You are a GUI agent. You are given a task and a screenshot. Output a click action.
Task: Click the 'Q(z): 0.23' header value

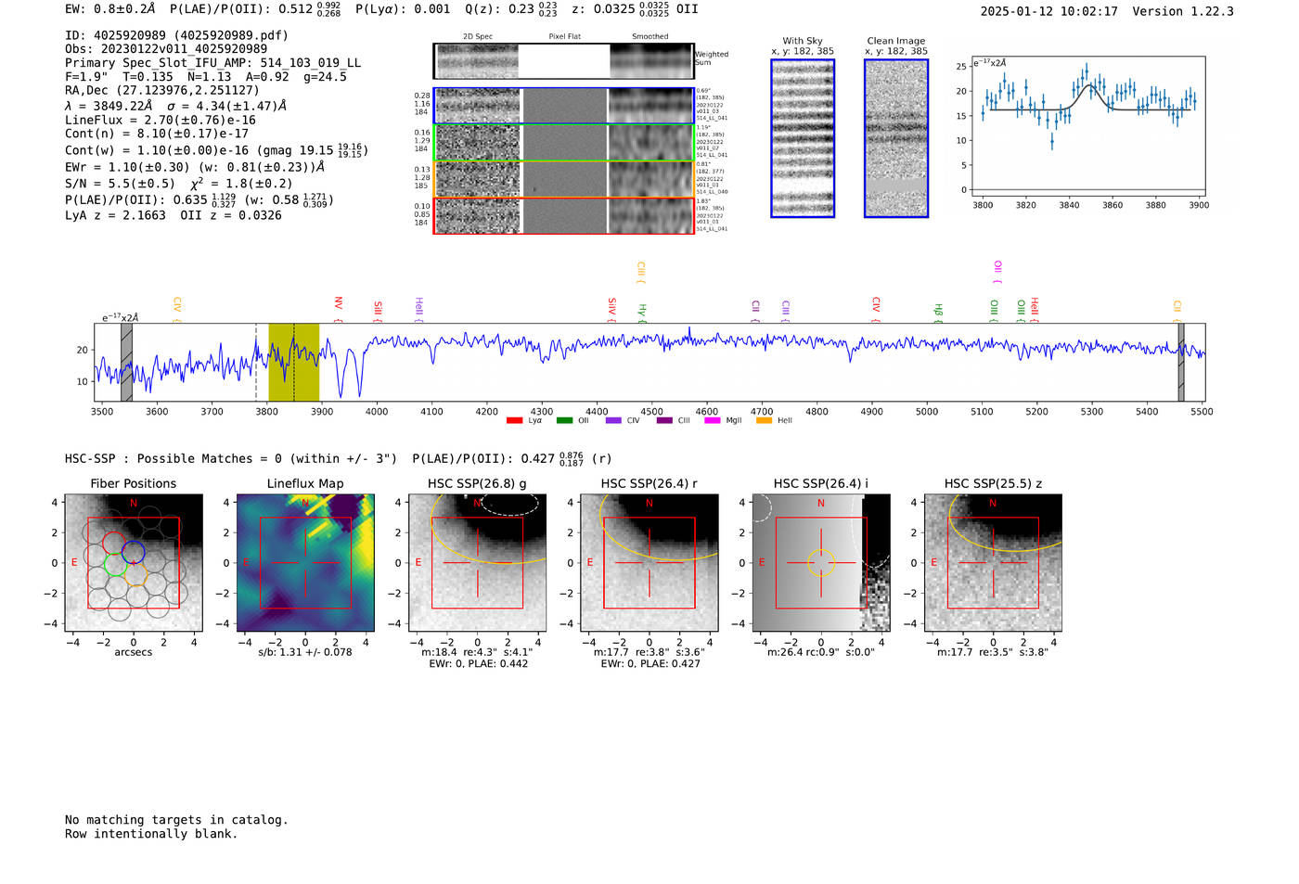[498, 9]
